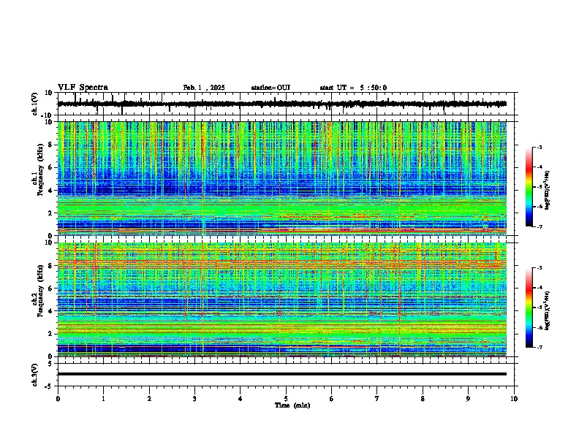Click the 'Time (min)' axis title
The height and width of the screenshot is (447, 579).
(x=292, y=405)
